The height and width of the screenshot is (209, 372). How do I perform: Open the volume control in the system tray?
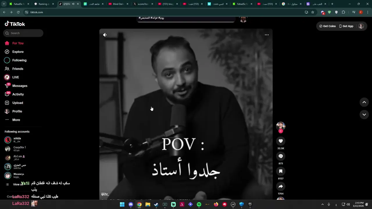pos(348,204)
